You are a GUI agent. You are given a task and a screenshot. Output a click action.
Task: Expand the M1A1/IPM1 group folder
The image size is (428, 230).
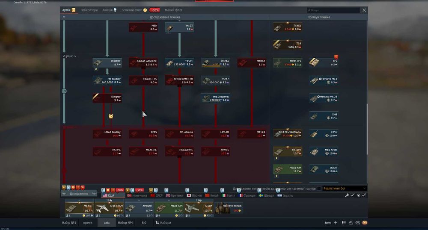point(179,151)
